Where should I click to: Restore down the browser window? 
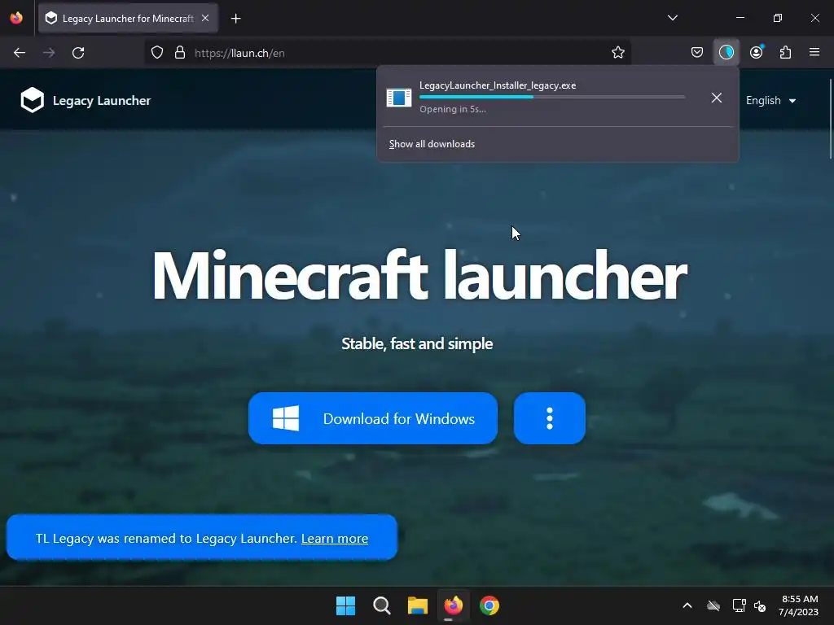pyautogui.click(x=777, y=18)
